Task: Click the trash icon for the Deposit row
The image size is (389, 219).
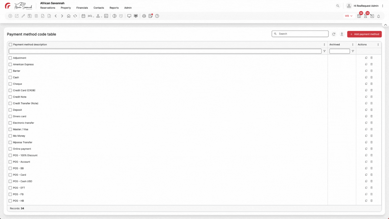Action: coord(371,110)
